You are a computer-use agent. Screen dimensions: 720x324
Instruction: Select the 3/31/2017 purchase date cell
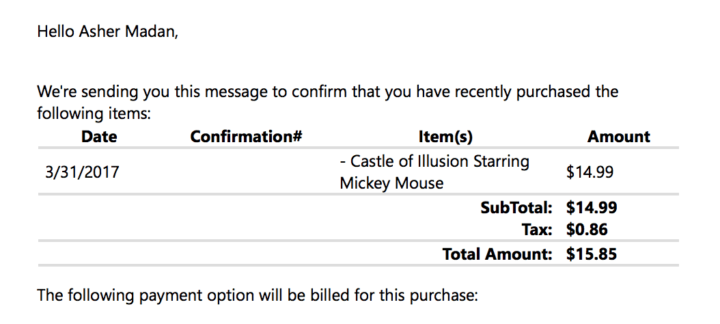coord(82,172)
